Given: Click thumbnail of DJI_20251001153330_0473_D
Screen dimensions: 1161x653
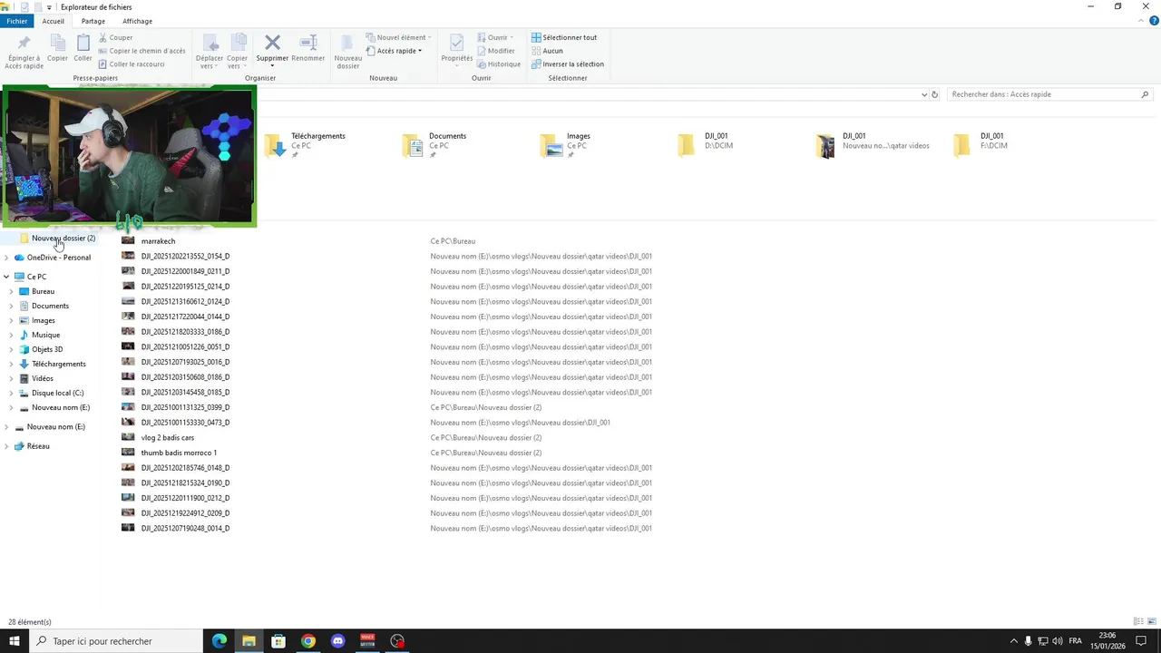Looking at the screenshot, I should click(128, 423).
